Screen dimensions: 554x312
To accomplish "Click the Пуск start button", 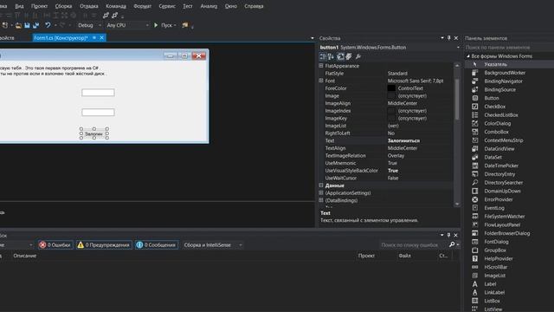I will [x=165, y=25].
